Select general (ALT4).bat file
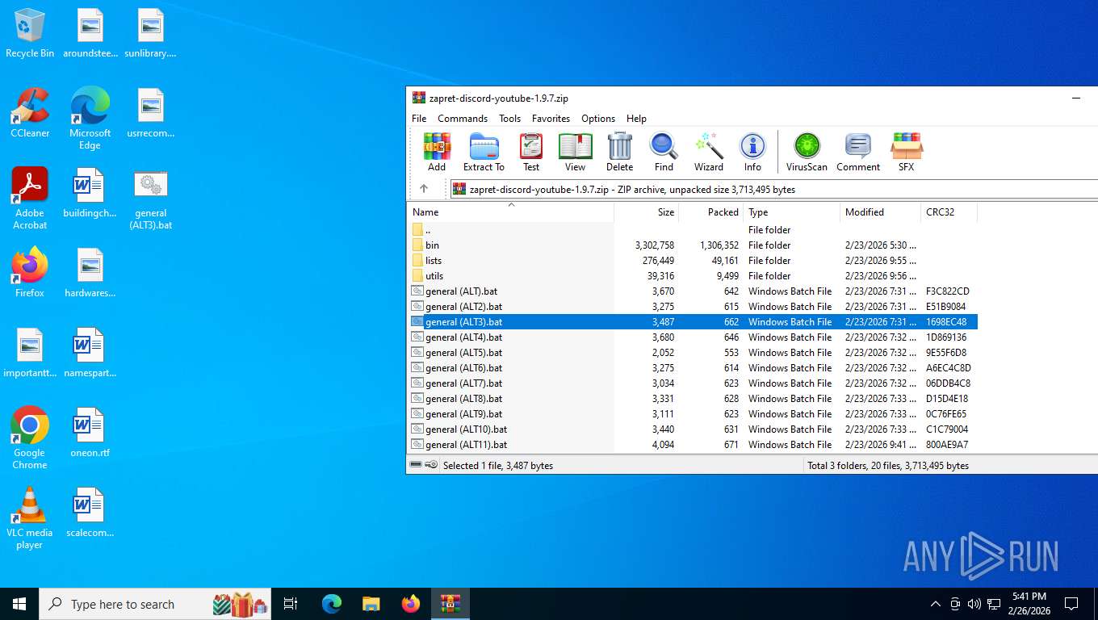 tap(692, 337)
